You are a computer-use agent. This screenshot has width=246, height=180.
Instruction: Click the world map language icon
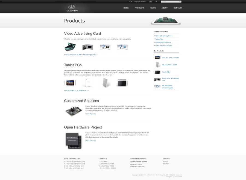tap(131, 2)
